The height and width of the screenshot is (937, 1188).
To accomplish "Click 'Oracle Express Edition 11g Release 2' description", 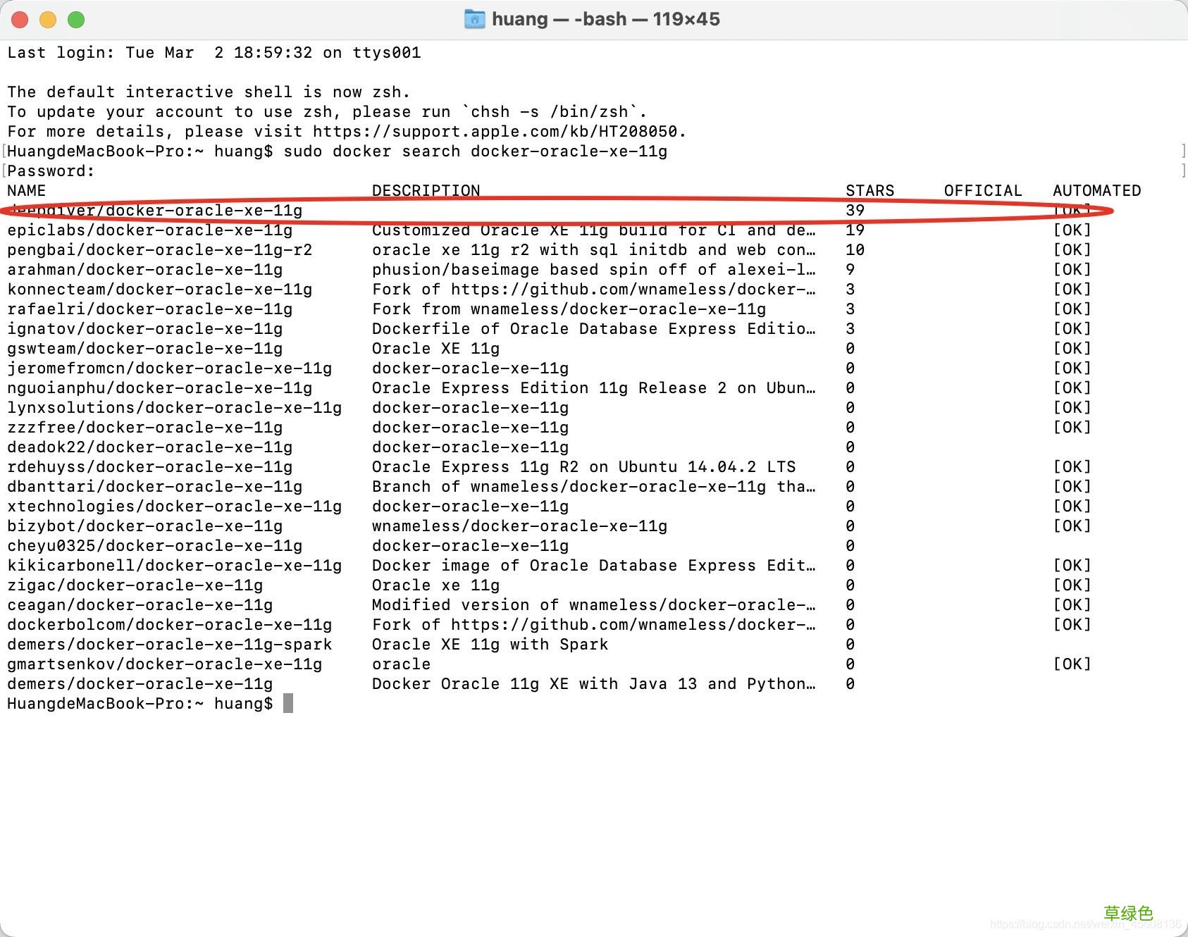I will click(x=594, y=388).
